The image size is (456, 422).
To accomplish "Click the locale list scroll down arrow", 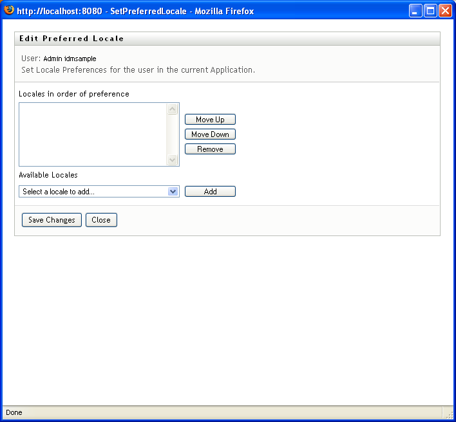I will click(173, 160).
